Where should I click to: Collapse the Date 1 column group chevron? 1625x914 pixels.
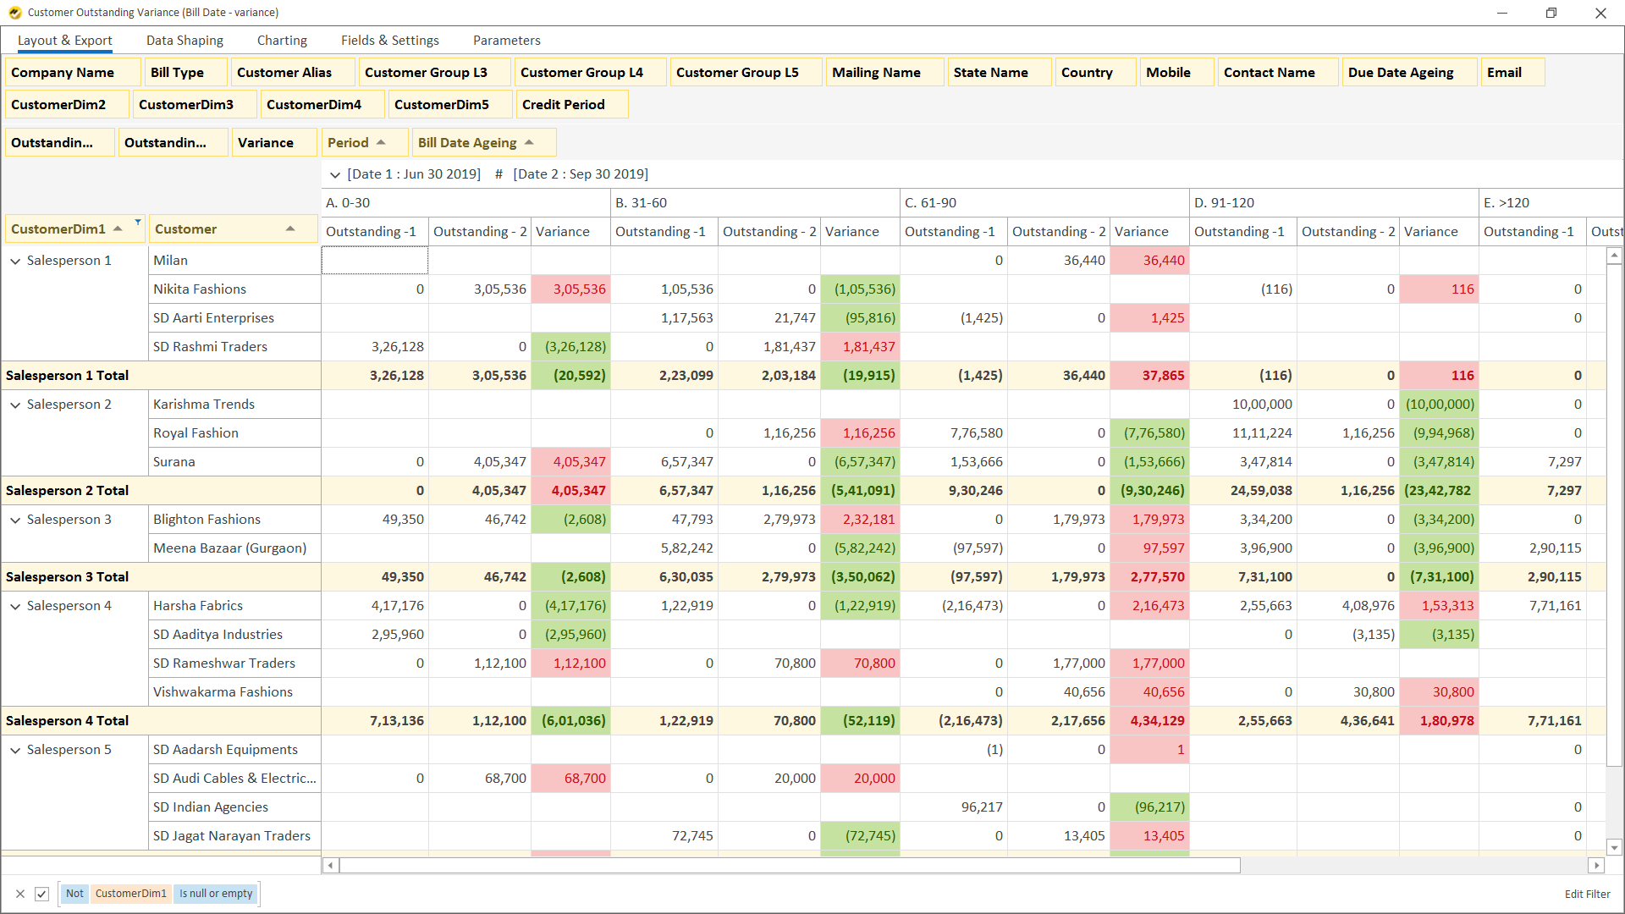(335, 173)
